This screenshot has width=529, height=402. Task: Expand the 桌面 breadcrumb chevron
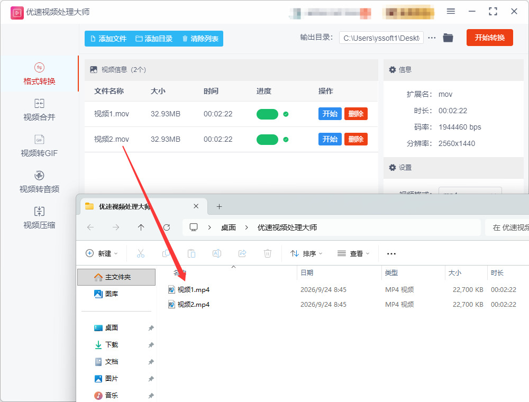point(247,227)
